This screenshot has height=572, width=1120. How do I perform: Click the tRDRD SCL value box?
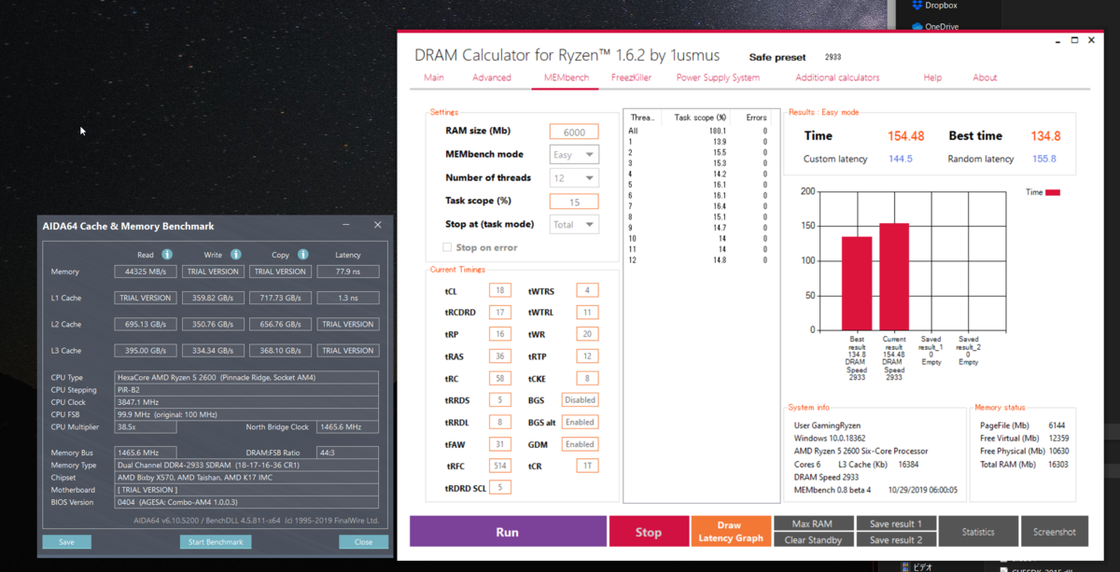[x=500, y=487]
